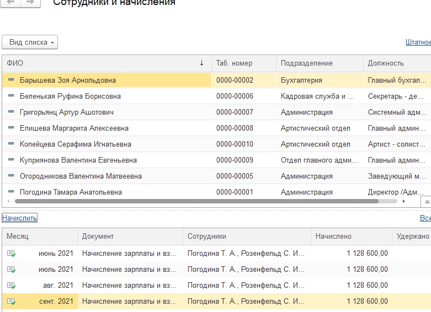Click the employee icon beside Огородникова Валентина Матвеевна
The height and width of the screenshot is (312, 431).
point(11,175)
